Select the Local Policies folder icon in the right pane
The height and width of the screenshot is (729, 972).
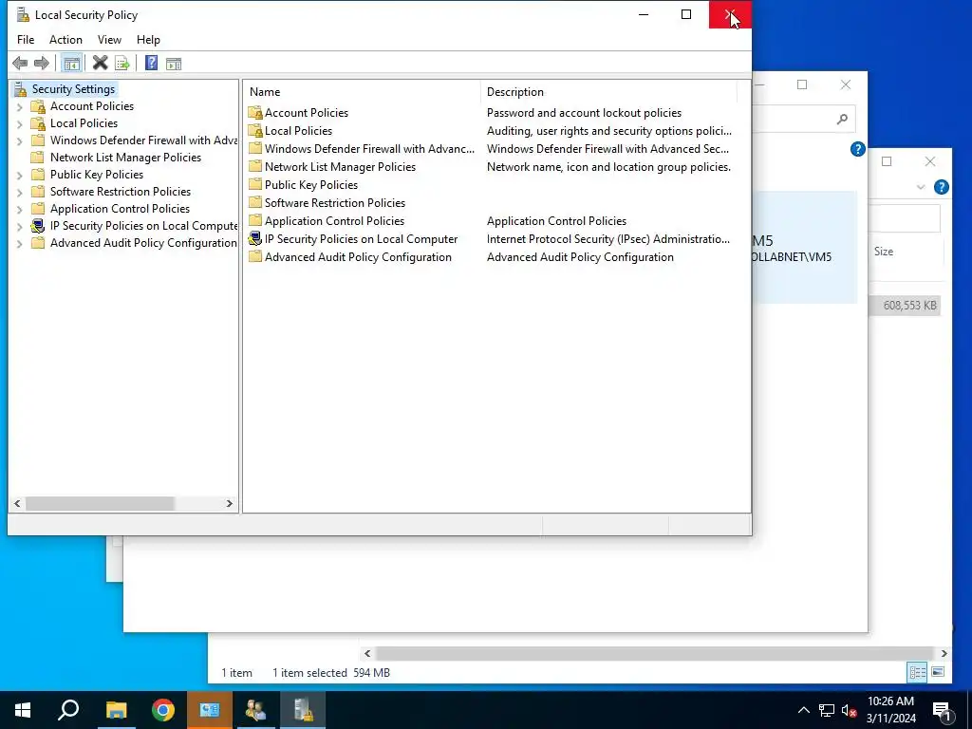[254, 130]
